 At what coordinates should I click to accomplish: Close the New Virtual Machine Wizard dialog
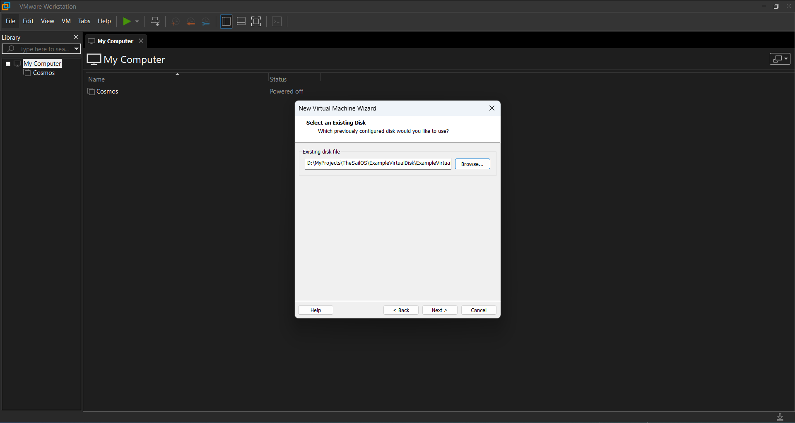tap(492, 108)
